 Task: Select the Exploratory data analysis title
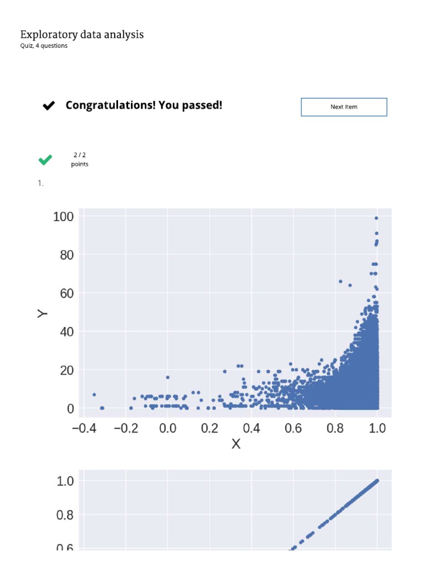click(x=82, y=35)
